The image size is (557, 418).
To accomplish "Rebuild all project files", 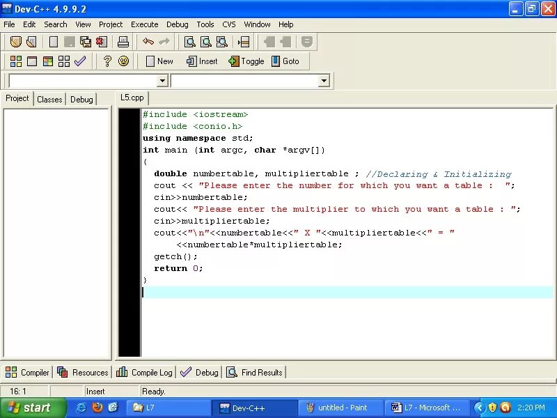I will 64,61.
